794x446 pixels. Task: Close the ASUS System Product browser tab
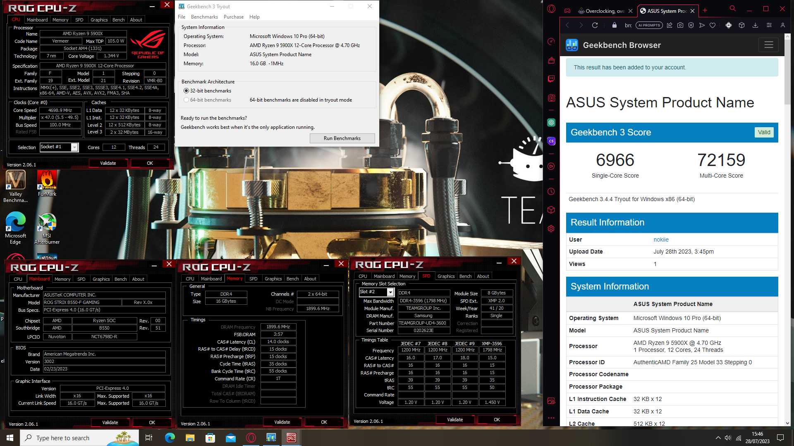(692, 11)
